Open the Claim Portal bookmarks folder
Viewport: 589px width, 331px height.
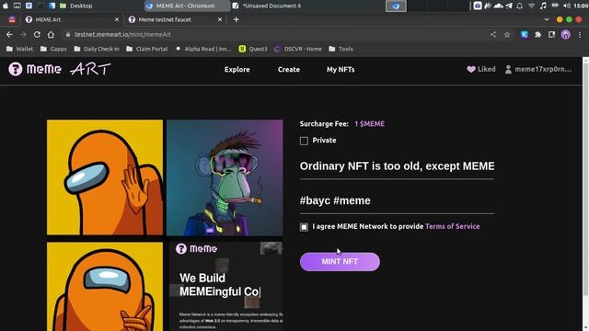147,49
